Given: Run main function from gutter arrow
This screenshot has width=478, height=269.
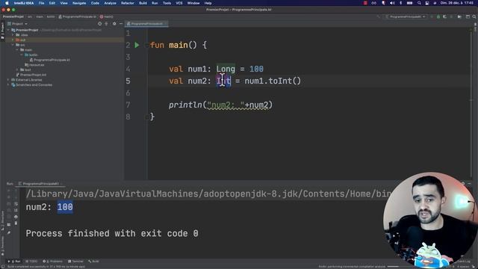Looking at the screenshot, I should (137, 45).
